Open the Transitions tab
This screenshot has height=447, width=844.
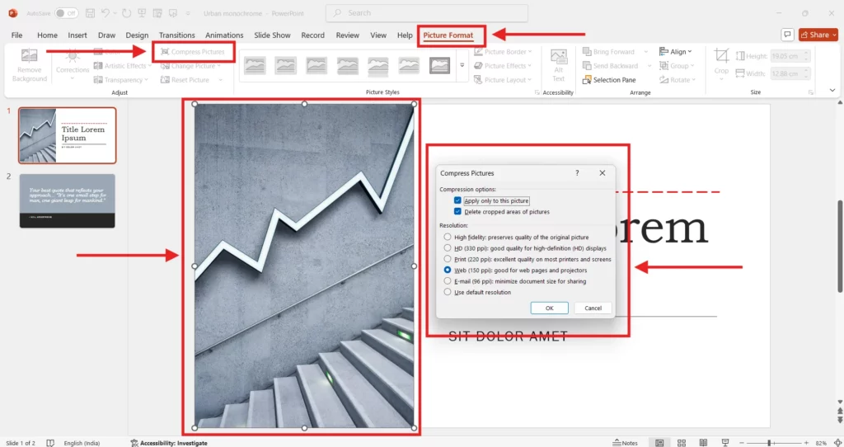[x=176, y=35]
